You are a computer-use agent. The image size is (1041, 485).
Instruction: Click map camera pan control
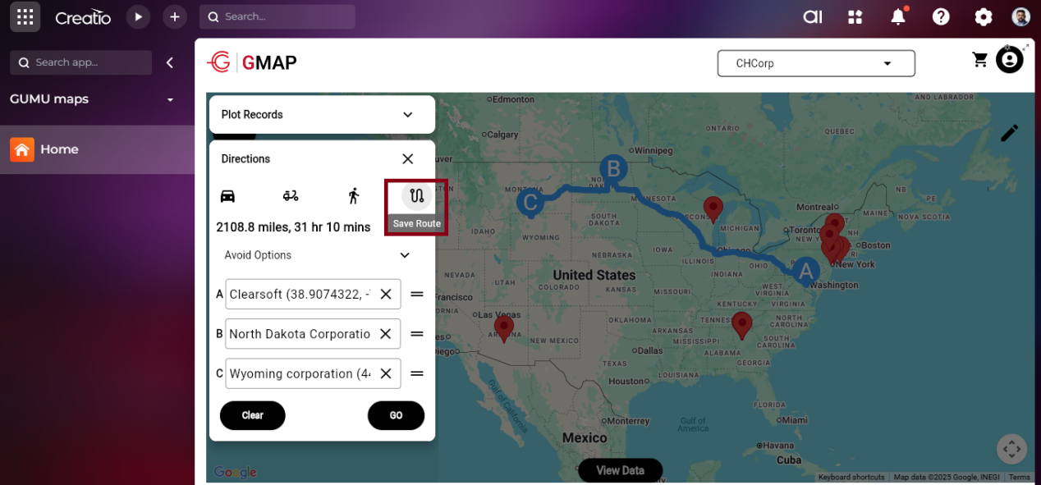coord(1011,449)
